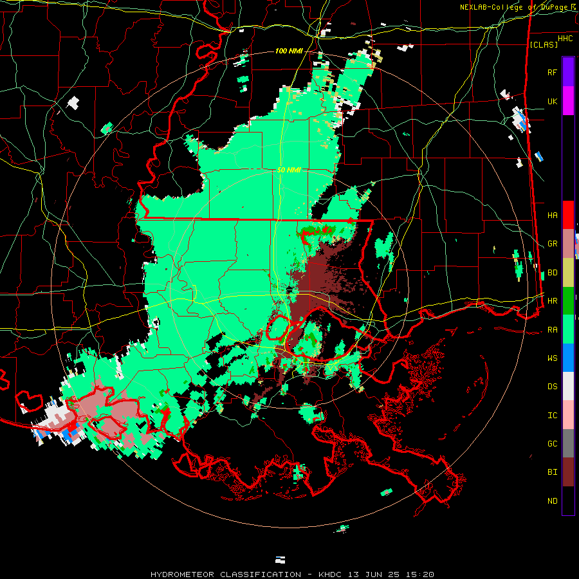Click the 100 NMI range ring label
579x579 pixels.
pos(289,51)
